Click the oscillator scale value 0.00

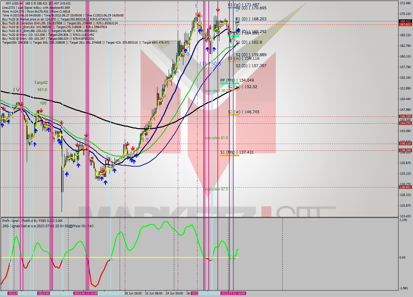tap(403, 258)
